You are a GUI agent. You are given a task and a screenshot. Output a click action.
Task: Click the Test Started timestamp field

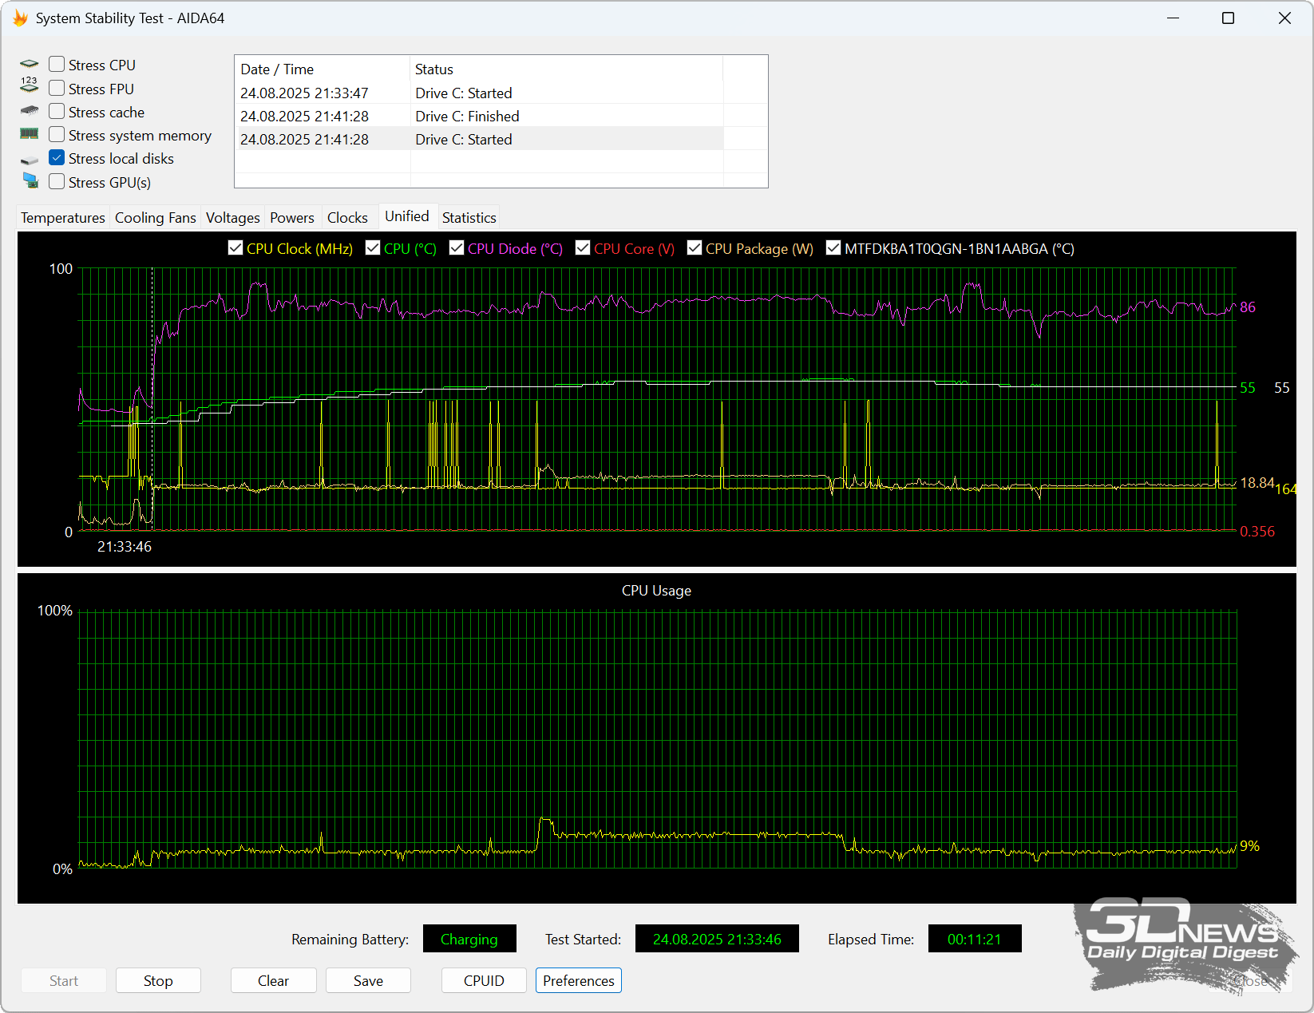coord(717,939)
